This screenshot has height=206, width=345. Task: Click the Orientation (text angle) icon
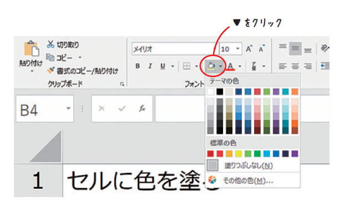coord(325,48)
